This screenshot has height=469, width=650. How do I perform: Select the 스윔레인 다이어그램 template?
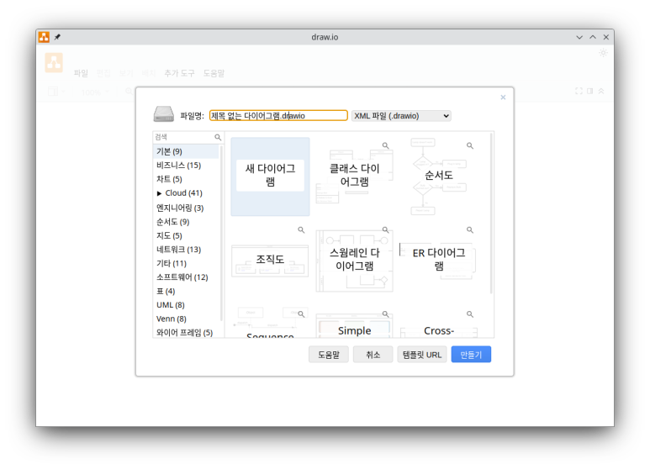355,261
